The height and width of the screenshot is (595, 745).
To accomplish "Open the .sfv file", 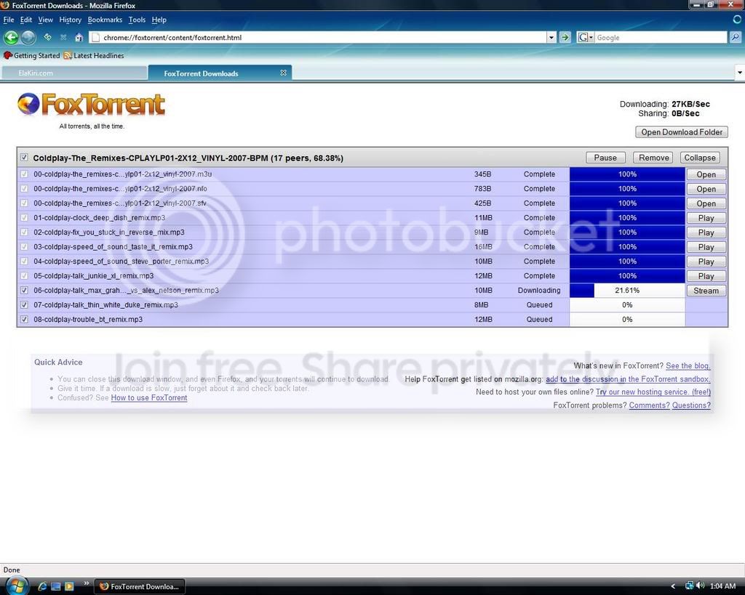I will [x=706, y=203].
